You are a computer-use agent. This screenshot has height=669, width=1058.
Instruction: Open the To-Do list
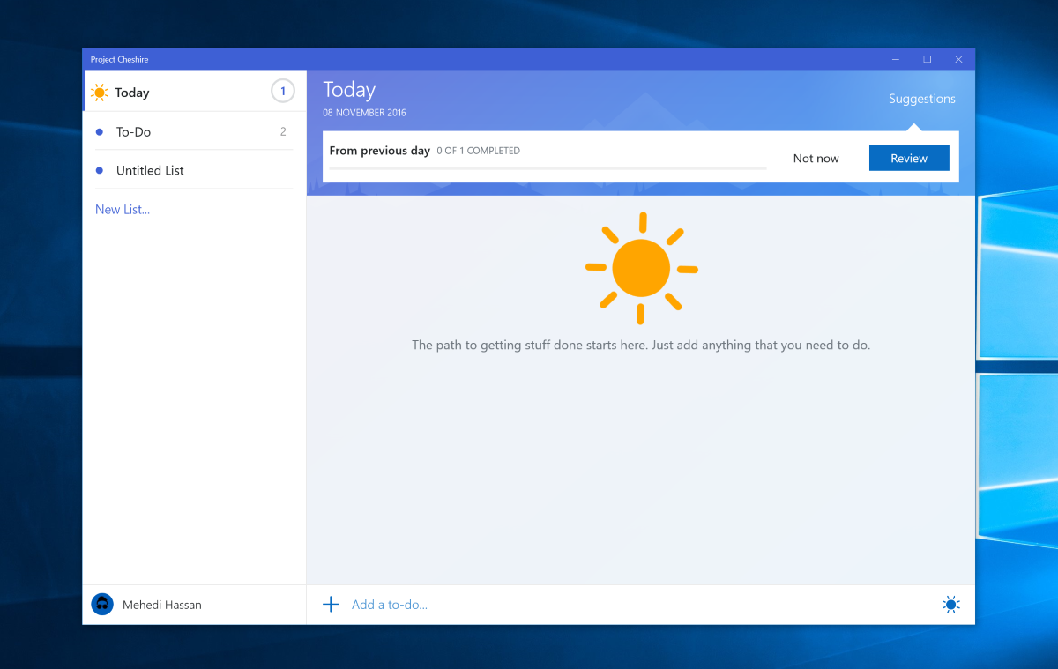coord(194,131)
